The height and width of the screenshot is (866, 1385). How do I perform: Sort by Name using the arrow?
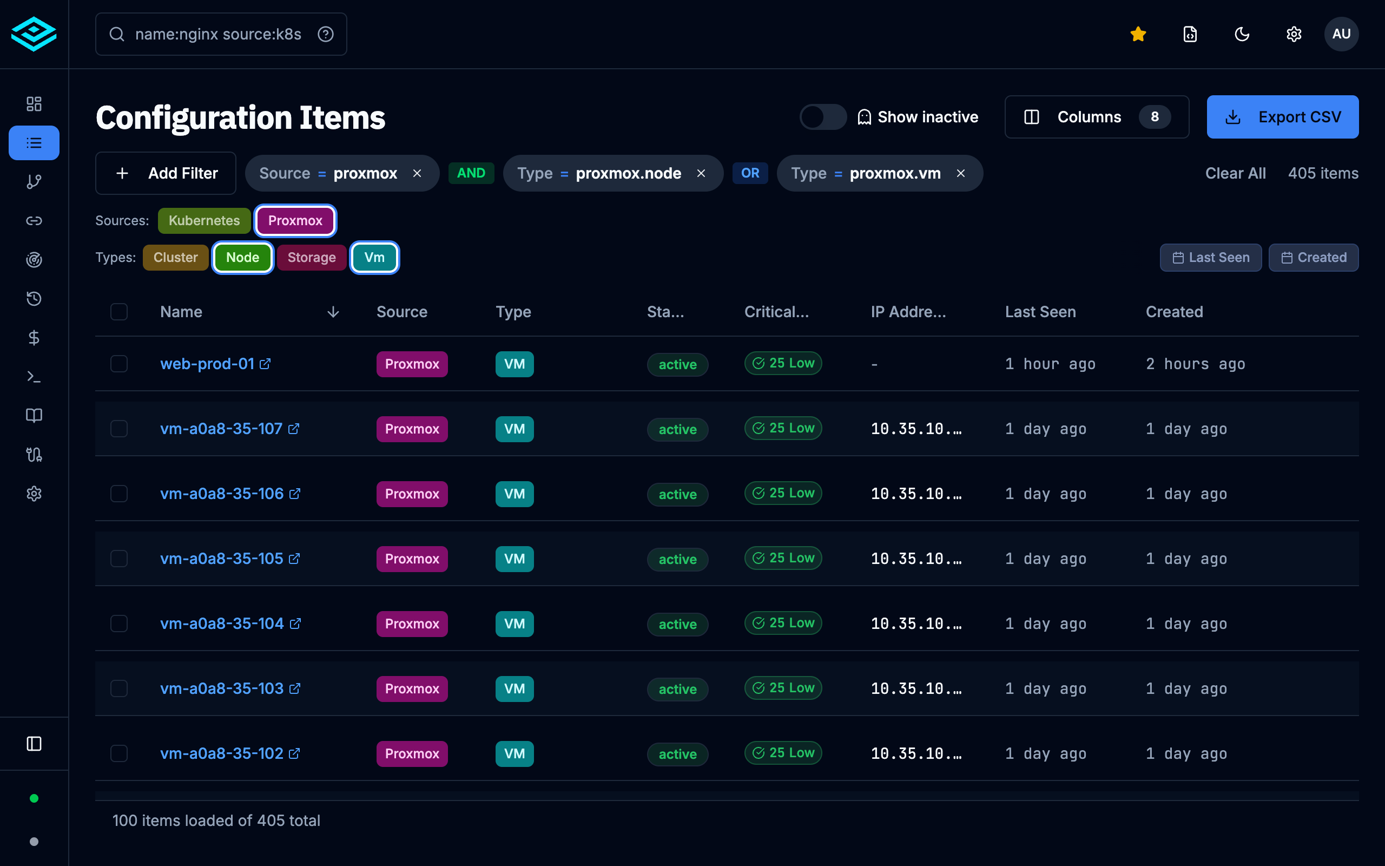(x=333, y=312)
